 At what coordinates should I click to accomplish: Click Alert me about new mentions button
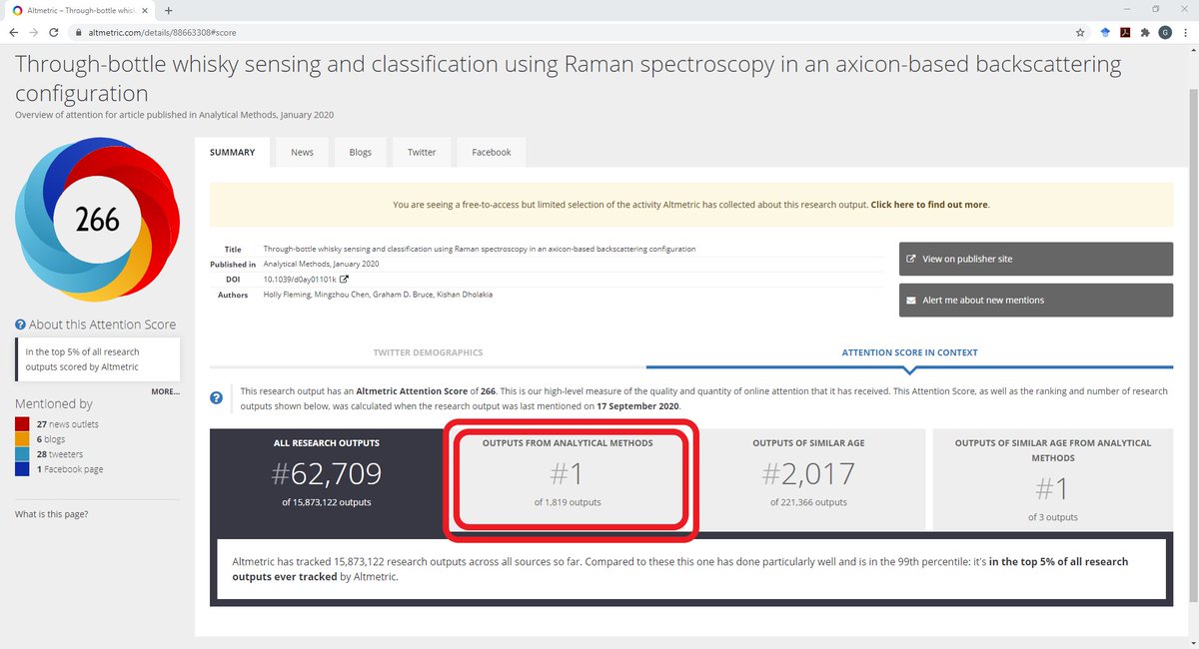[x=1036, y=300]
